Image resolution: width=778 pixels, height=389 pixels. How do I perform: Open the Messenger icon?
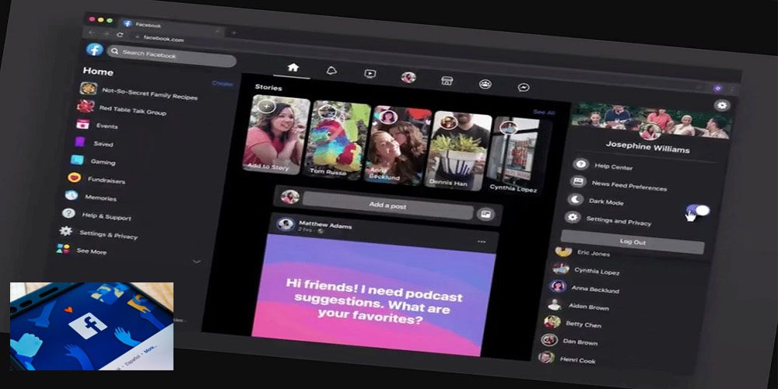[x=524, y=87]
